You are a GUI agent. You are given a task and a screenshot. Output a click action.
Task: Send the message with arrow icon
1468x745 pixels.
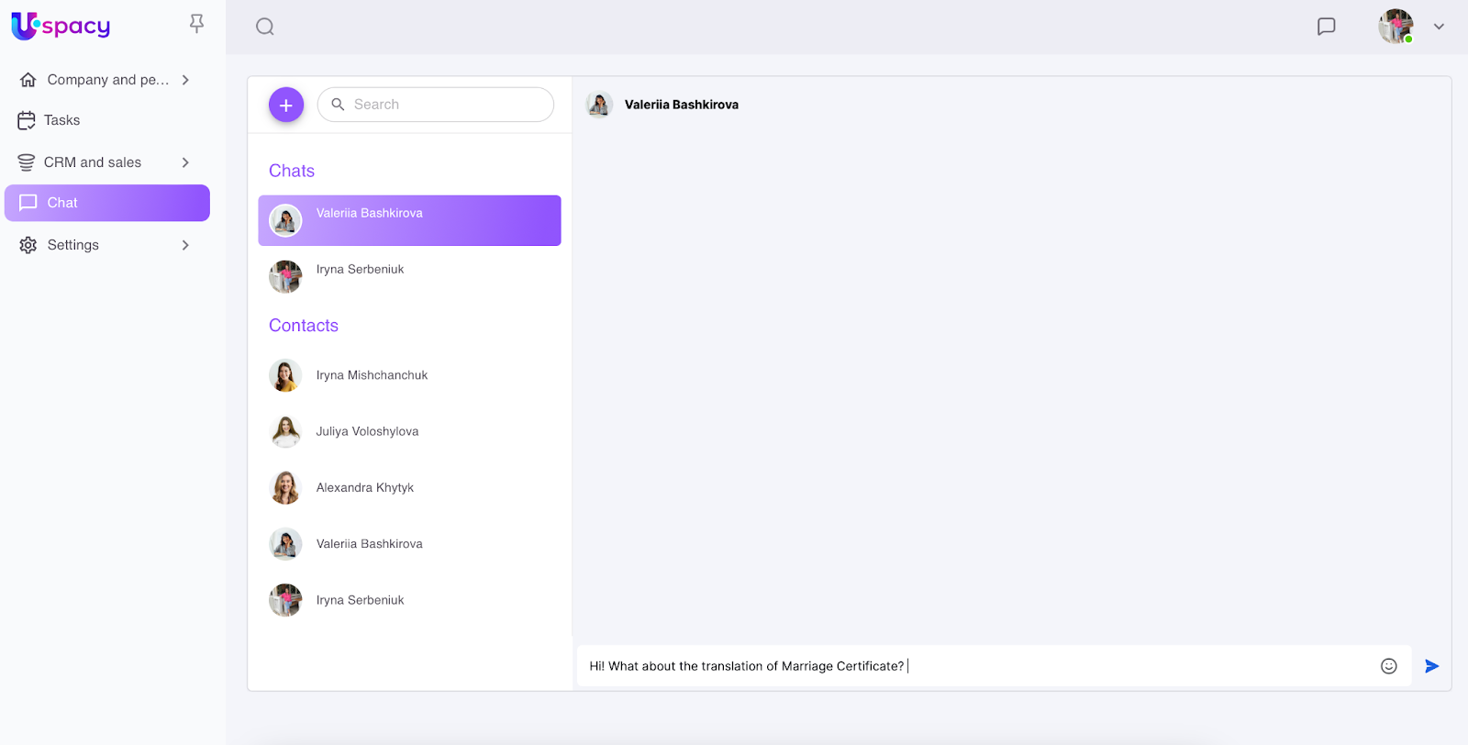click(1431, 666)
